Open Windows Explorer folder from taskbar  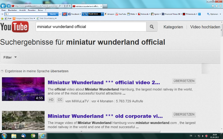coord(14,136)
